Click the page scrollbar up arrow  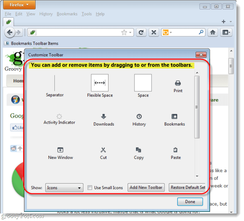click(x=231, y=51)
